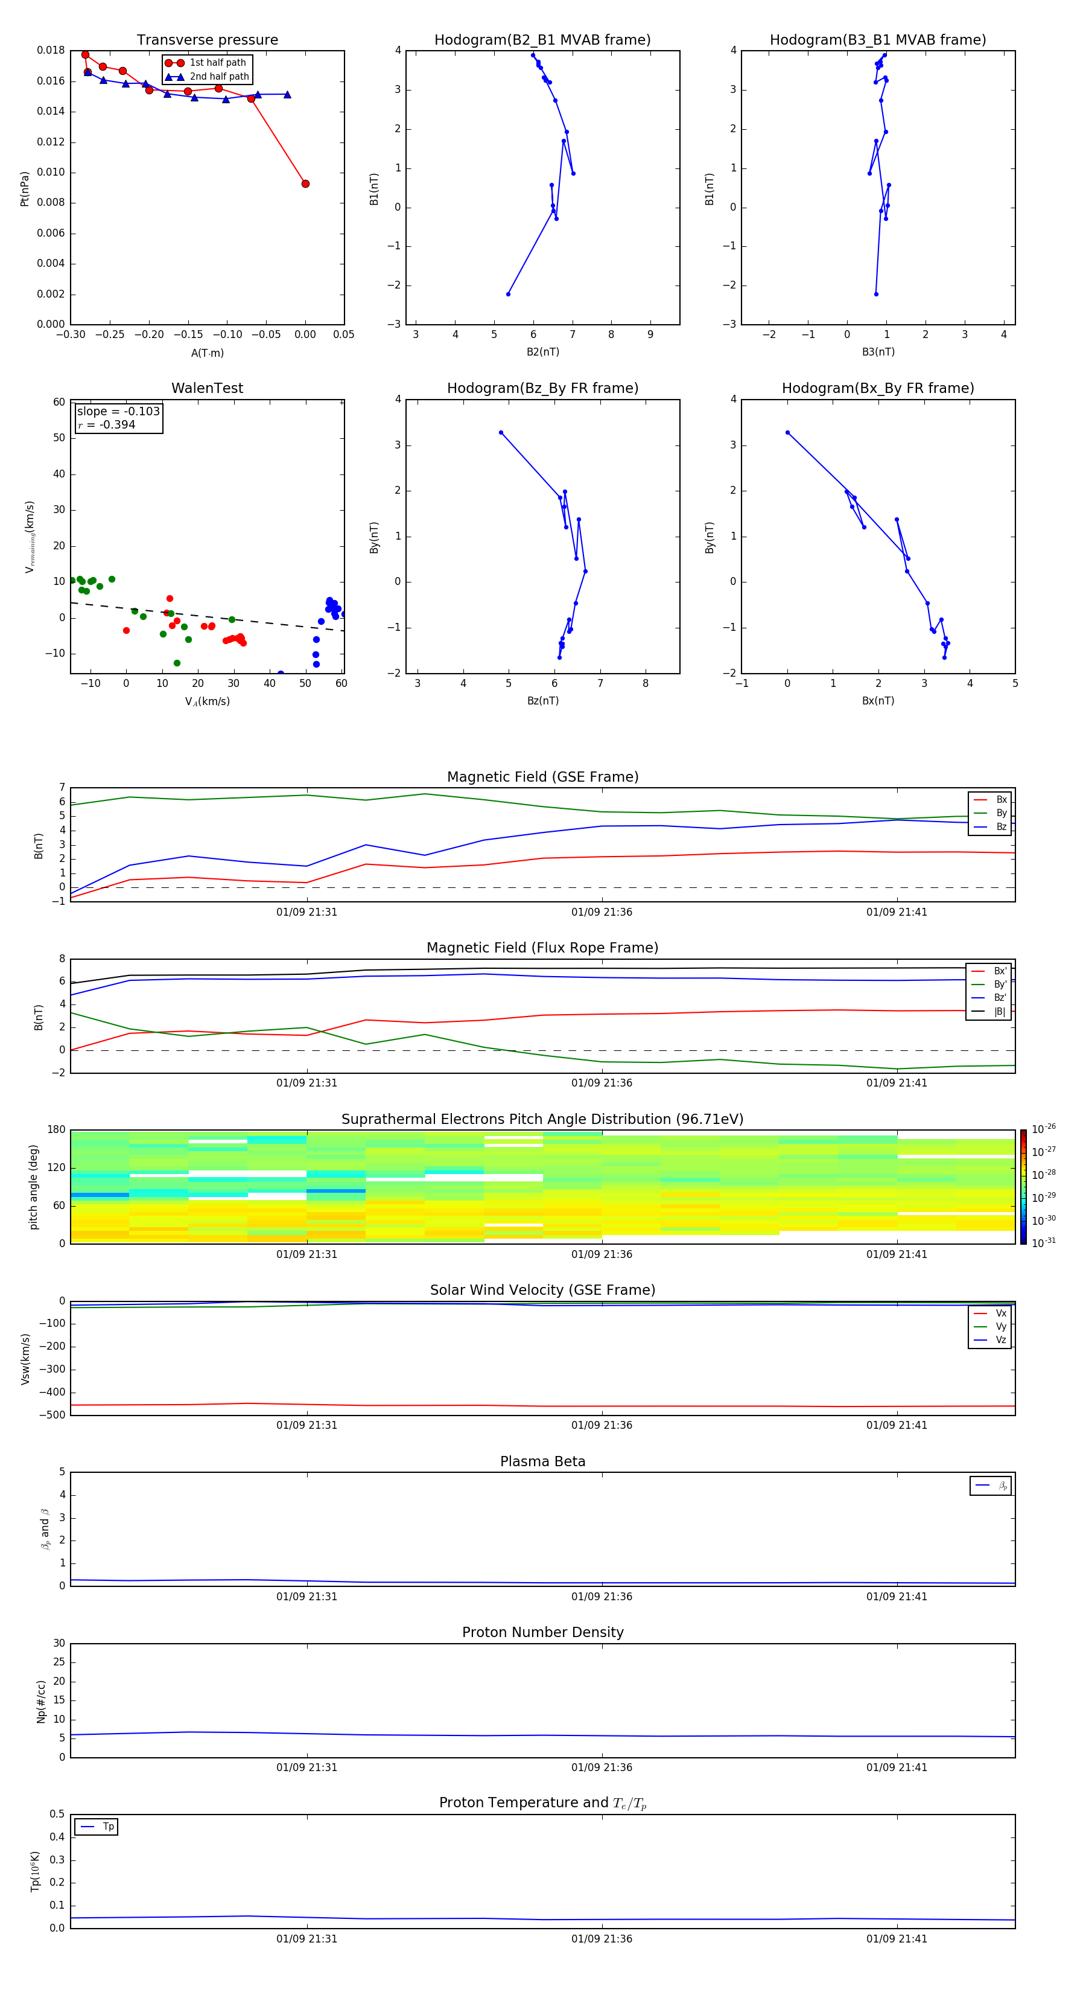Click the top-left point in Bx_By hodogram
This screenshot has width=1086, height=1992.
coord(787,433)
